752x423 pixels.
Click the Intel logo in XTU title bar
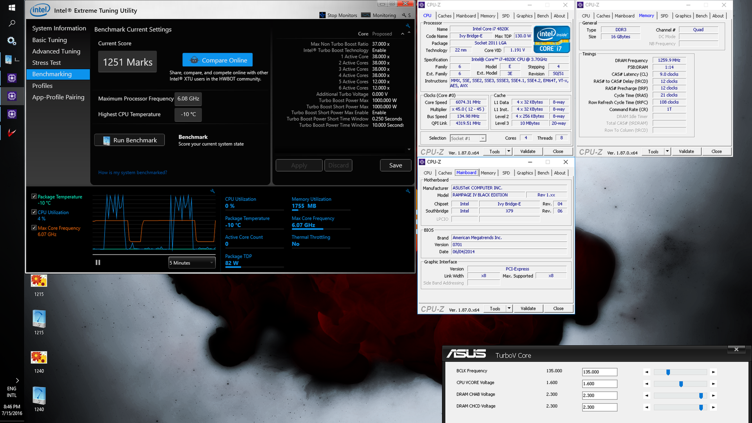40,10
